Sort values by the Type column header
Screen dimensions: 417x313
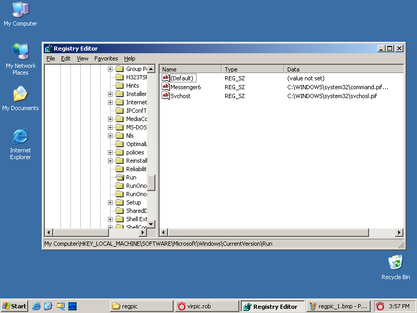(253, 69)
